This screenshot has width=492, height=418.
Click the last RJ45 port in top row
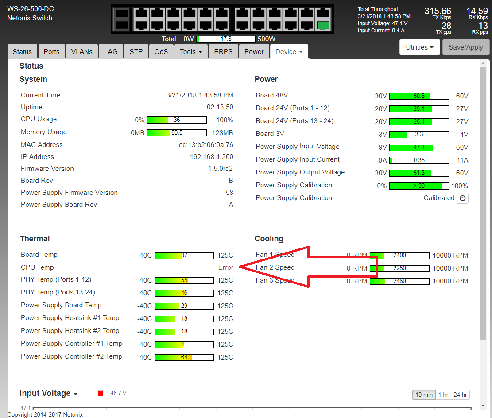point(324,13)
